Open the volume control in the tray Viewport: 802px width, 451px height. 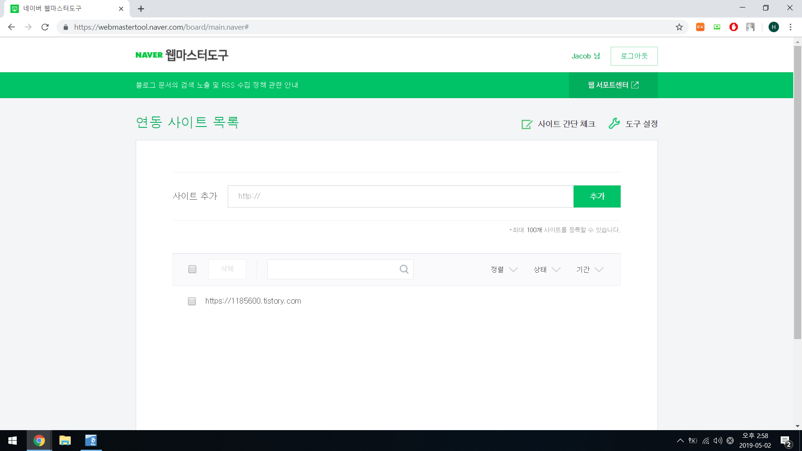click(718, 441)
